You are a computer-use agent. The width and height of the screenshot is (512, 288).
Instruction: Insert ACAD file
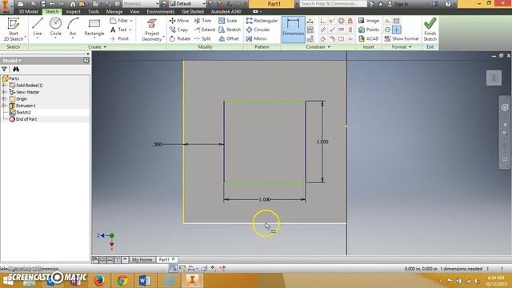pos(369,38)
